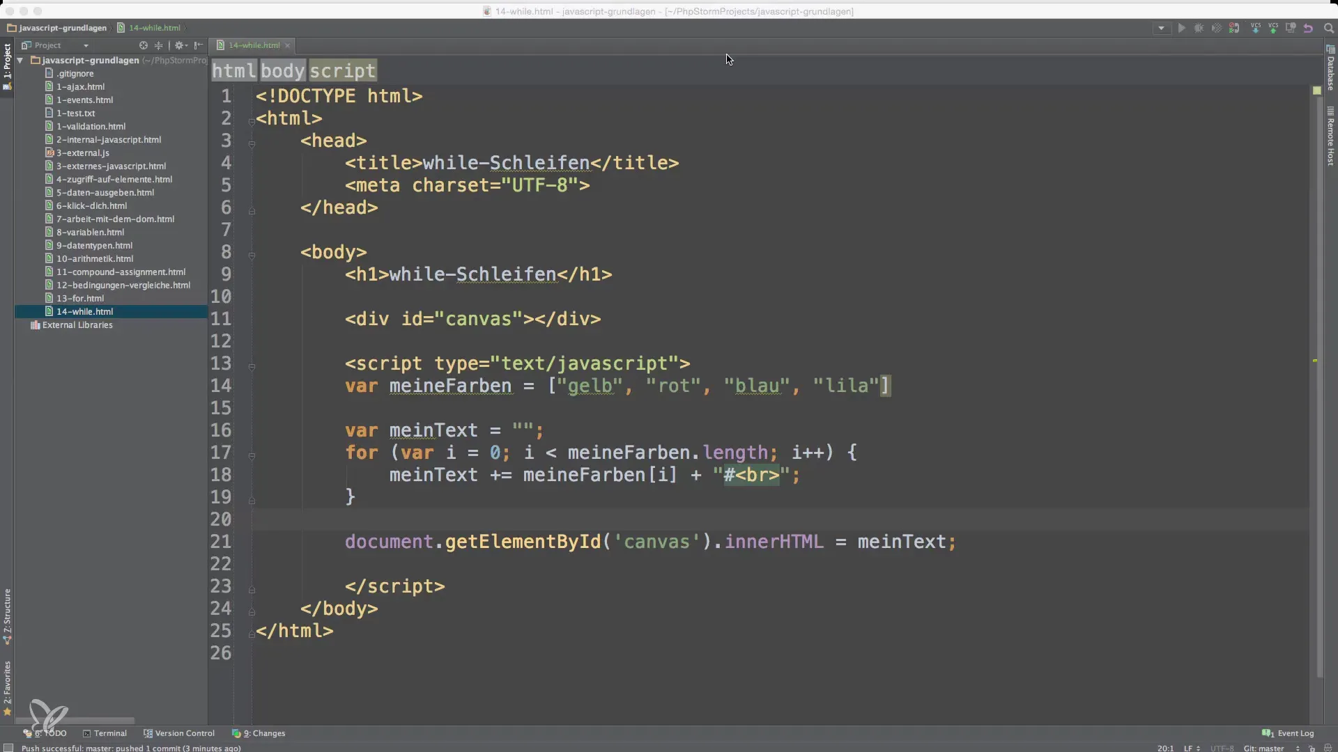This screenshot has width=1338, height=752.
Task: Fold the head tag on line 3
Action: [x=252, y=143]
